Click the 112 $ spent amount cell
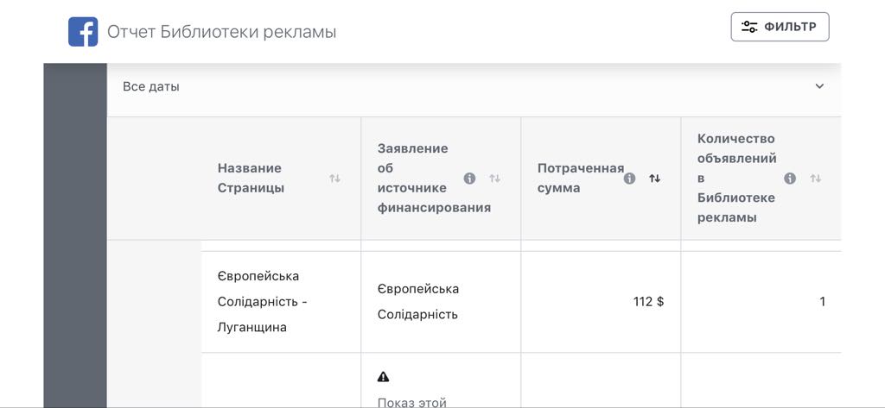The height and width of the screenshot is (408, 885). point(602,302)
